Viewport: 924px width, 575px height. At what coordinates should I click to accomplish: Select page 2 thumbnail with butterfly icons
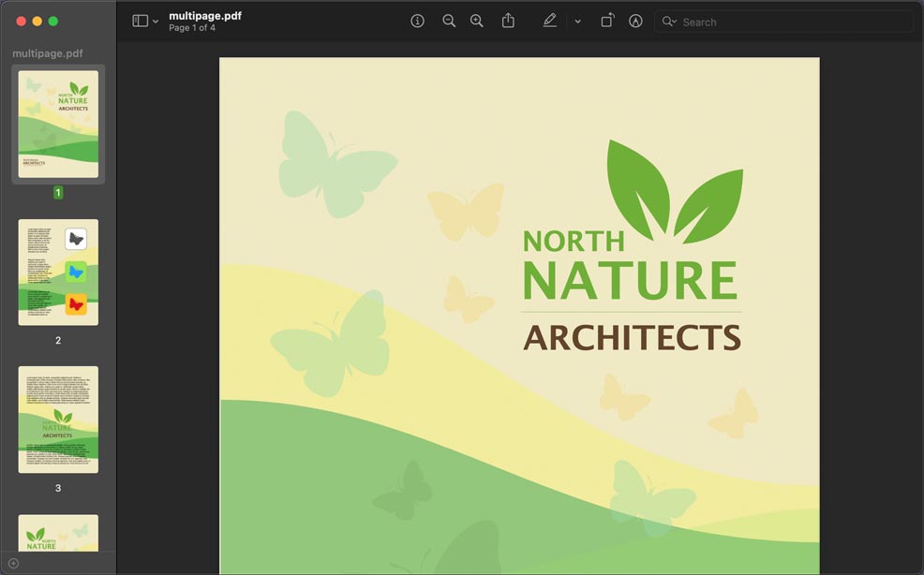(58, 273)
